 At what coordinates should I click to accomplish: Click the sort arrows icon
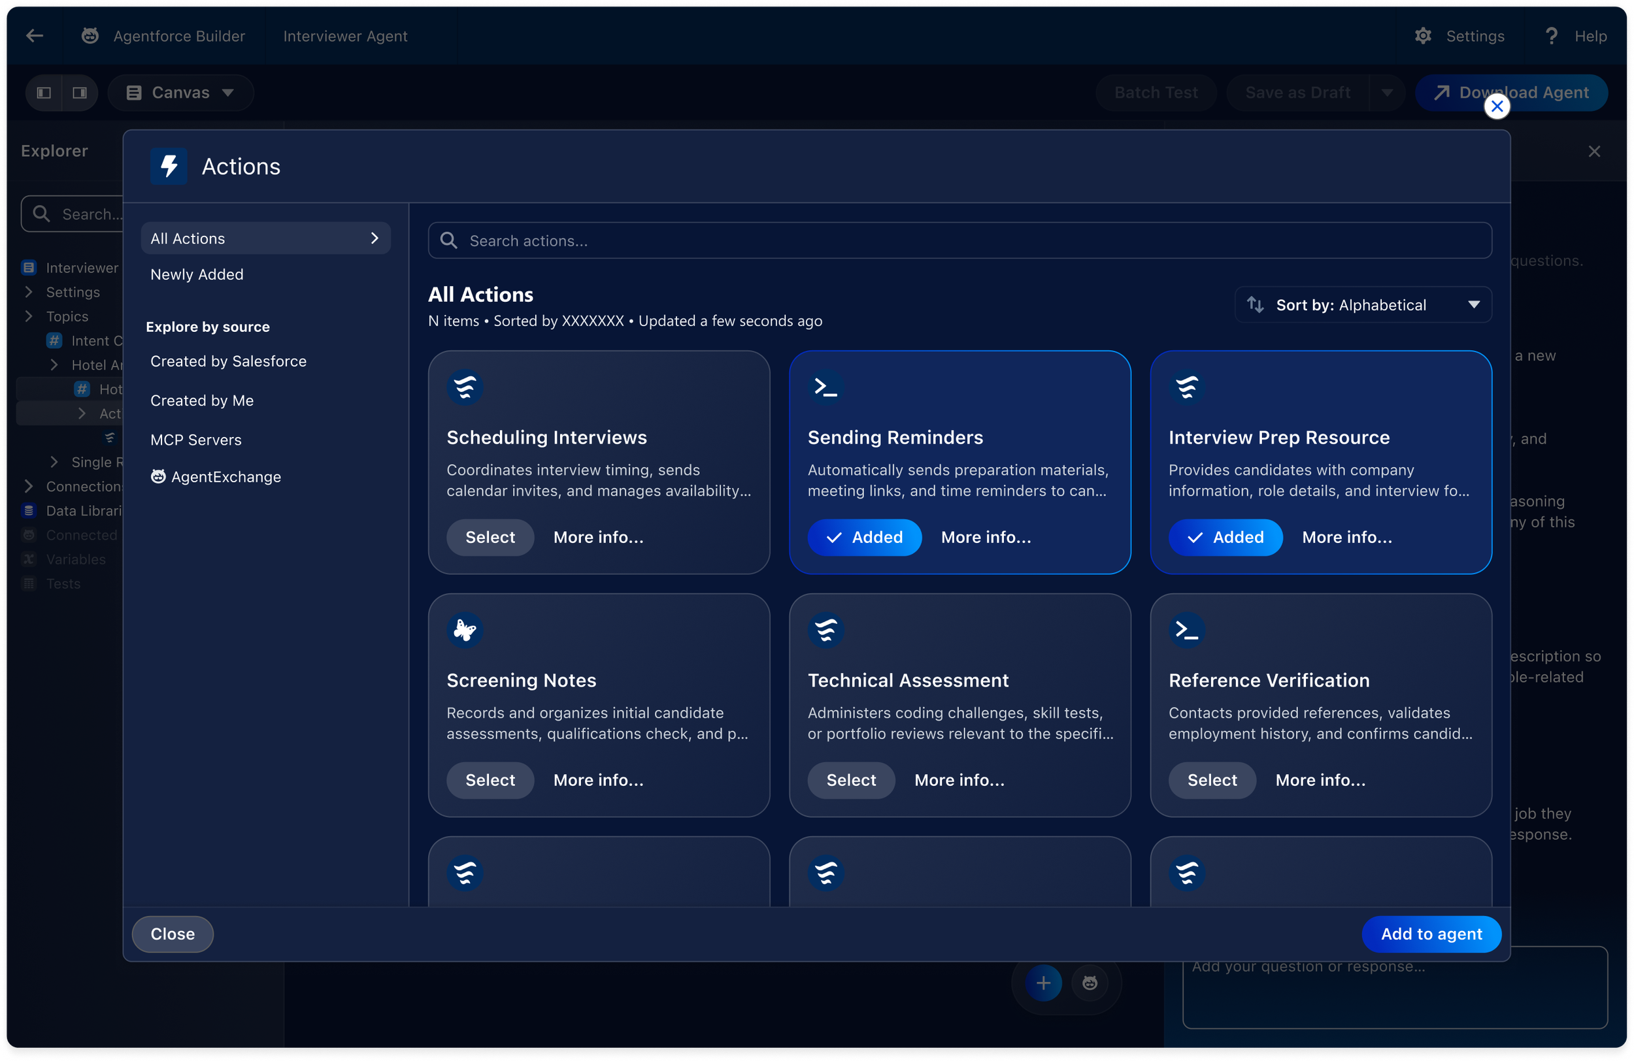point(1255,304)
